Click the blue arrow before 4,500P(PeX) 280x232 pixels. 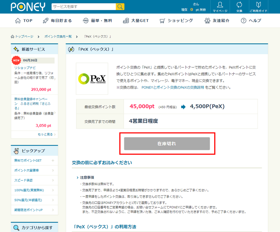coord(183,107)
